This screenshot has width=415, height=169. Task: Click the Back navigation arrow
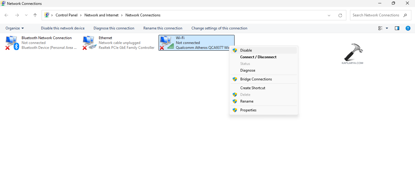tap(7, 15)
